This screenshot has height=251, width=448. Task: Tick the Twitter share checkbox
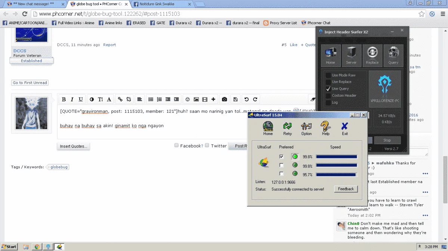(207, 145)
